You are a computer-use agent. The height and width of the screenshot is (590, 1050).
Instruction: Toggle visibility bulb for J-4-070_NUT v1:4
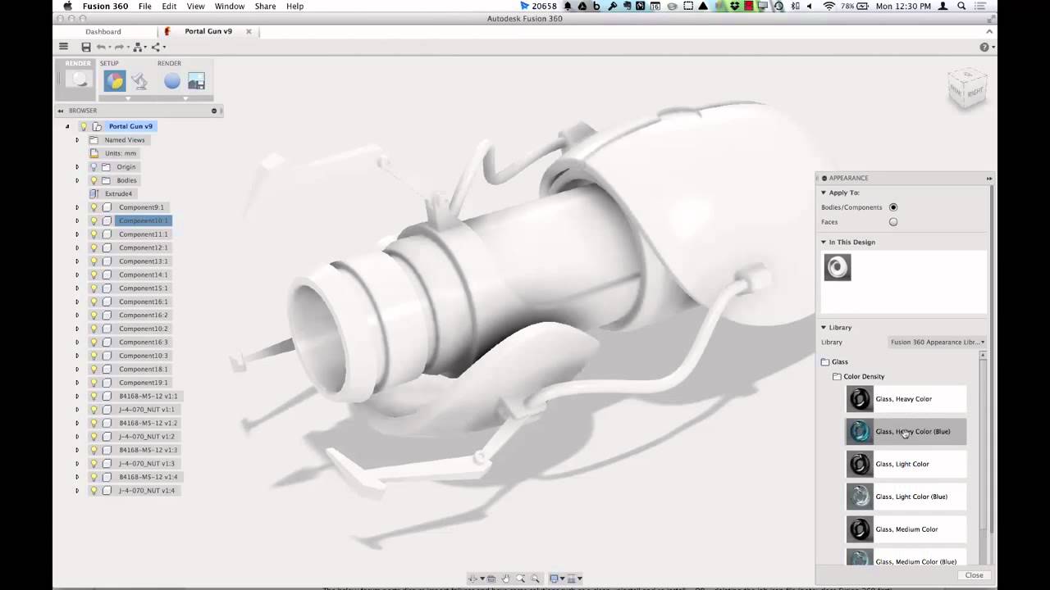point(94,490)
